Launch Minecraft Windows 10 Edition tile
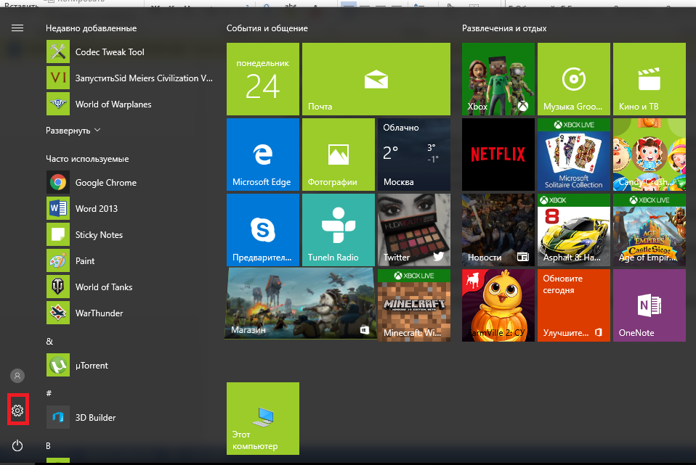The image size is (696, 465). (x=413, y=305)
